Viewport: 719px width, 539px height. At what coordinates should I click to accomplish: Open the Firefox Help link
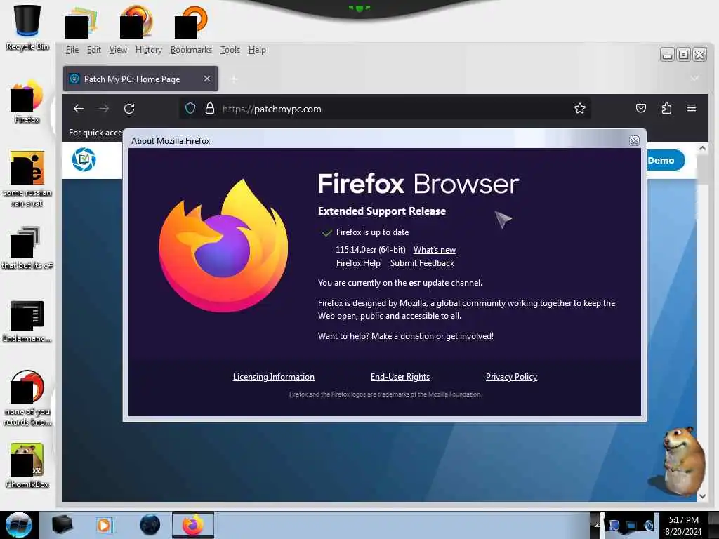(358, 263)
